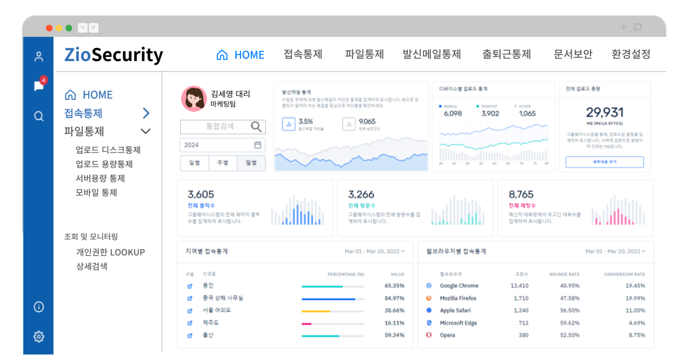The width and height of the screenshot is (689, 363).
Task: Open chat notifications with badge 4
Action: coord(39,86)
